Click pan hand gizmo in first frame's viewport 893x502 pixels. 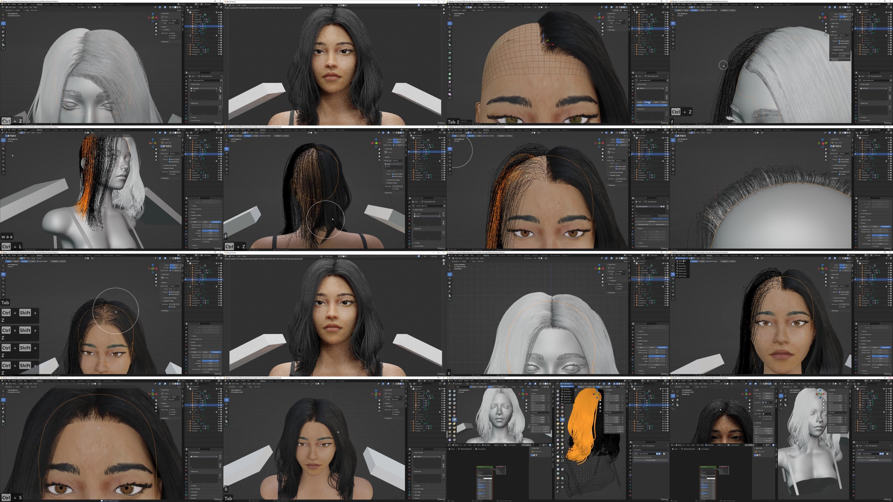[156, 27]
